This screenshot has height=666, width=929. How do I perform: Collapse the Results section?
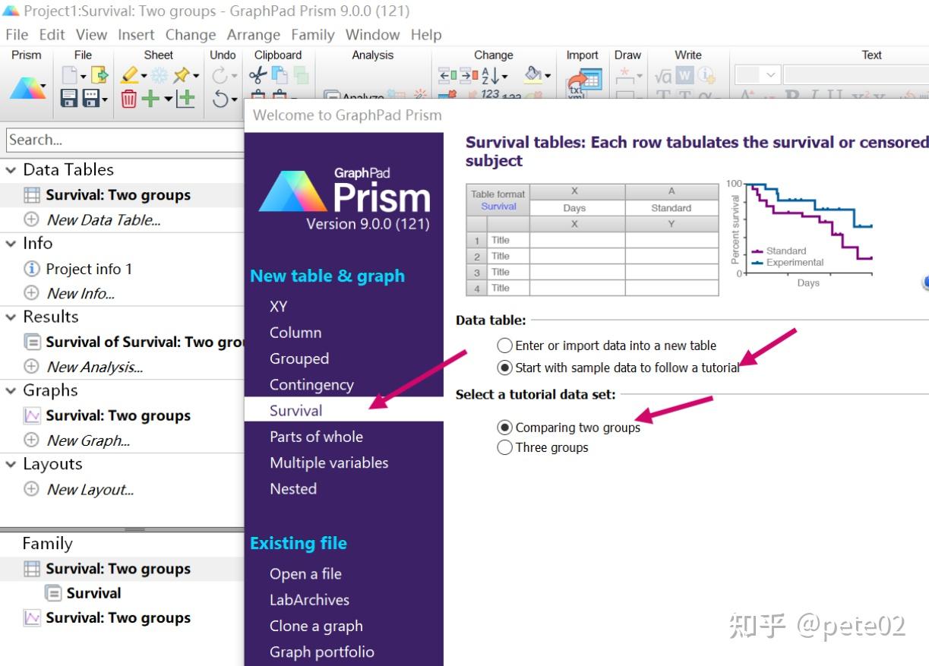pos(11,317)
